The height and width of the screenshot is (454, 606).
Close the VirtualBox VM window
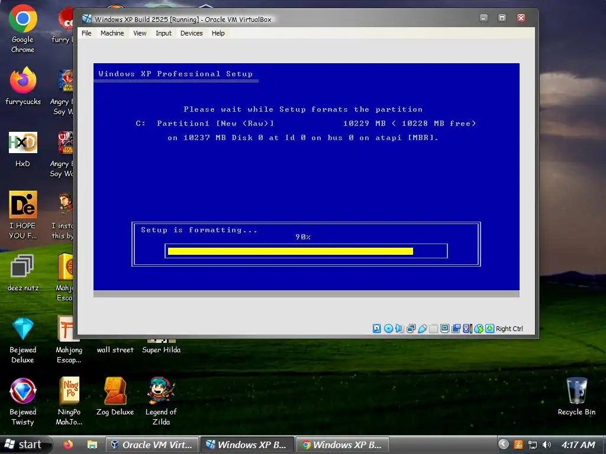tap(521, 18)
